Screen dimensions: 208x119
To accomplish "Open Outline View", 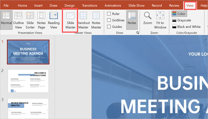I will (x=18, y=20).
